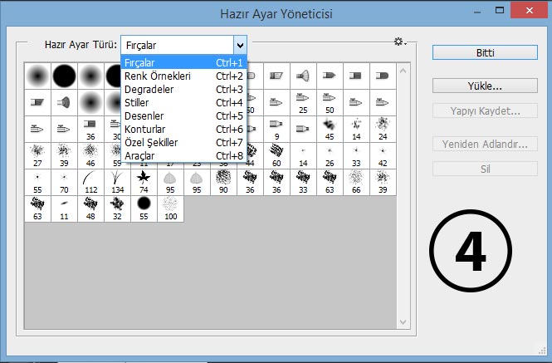Pick the grass brush numbered 134

click(x=117, y=182)
